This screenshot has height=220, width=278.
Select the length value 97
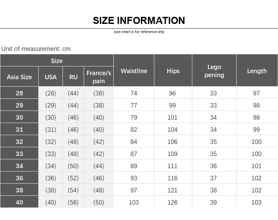256,93
